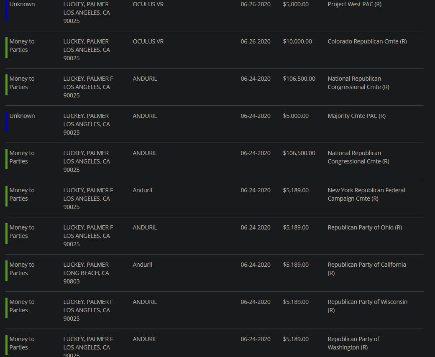435x357 pixels.
Task: Click the LONG BEACH, CA donor address
Action: click(x=86, y=273)
